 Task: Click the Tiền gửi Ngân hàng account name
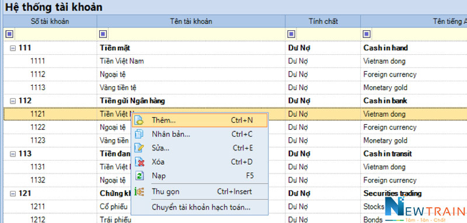[133, 101]
